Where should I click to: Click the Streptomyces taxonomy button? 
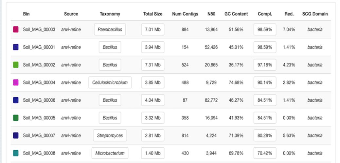point(110,135)
